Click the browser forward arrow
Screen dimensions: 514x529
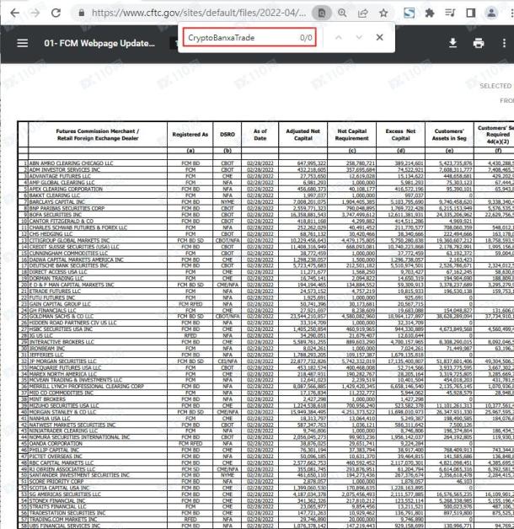[35, 13]
